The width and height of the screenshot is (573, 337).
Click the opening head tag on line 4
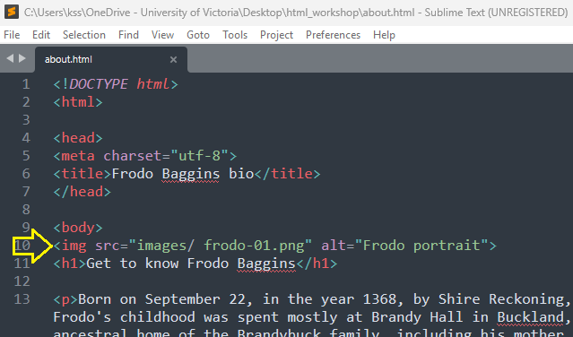pos(78,138)
